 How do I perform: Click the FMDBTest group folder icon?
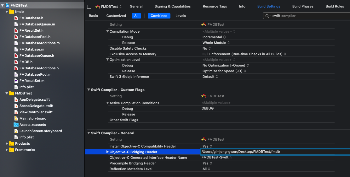tap(12, 93)
